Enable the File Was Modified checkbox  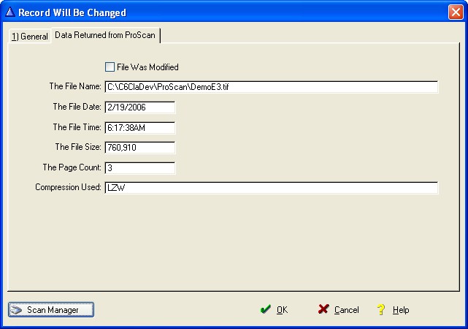pyautogui.click(x=110, y=67)
